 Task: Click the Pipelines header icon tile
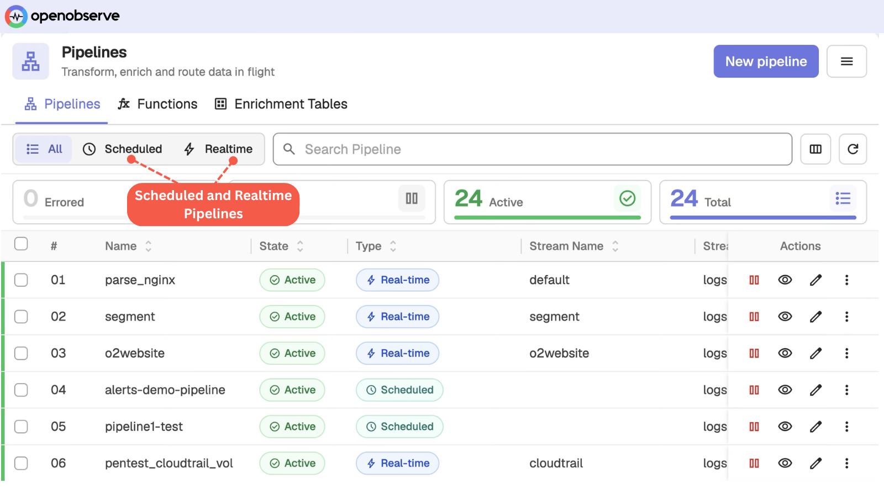pyautogui.click(x=31, y=61)
